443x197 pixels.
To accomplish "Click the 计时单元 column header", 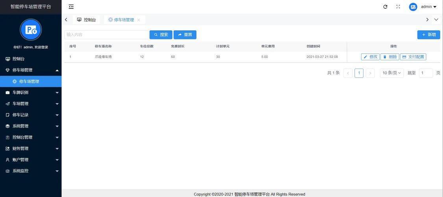I will 223,46.
